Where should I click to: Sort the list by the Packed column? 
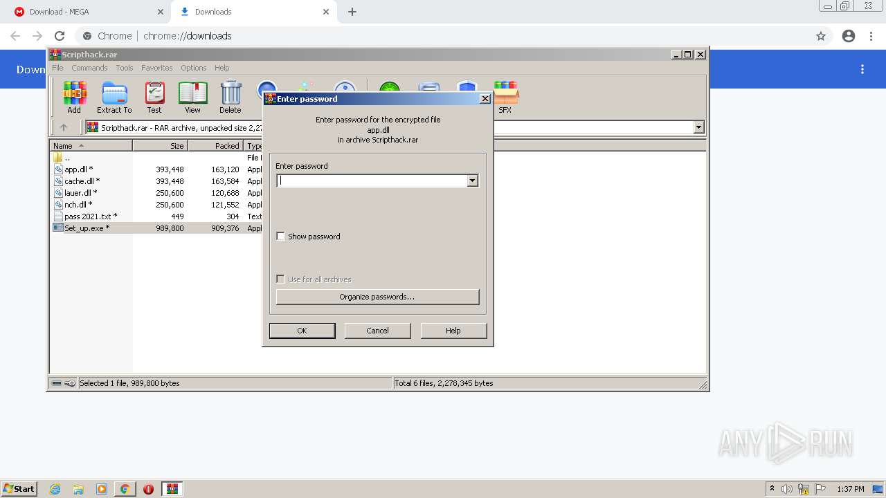215,146
